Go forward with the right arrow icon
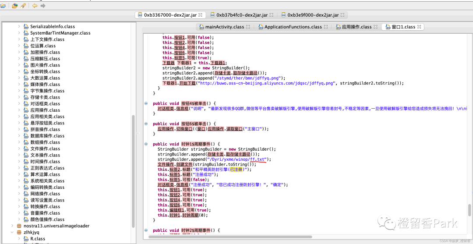Screen dimensions: 473x244 click(x=43, y=6)
